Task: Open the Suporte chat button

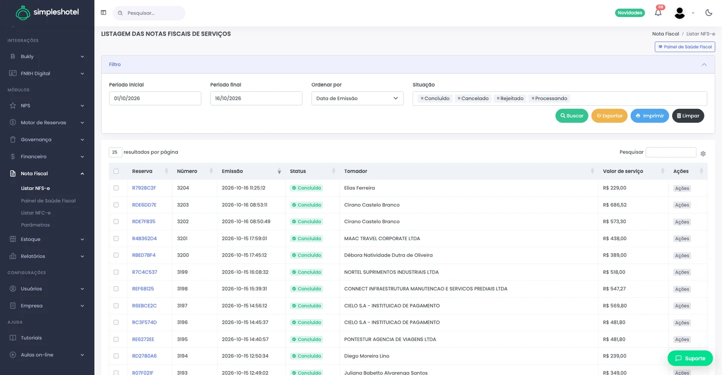Action: click(690, 358)
